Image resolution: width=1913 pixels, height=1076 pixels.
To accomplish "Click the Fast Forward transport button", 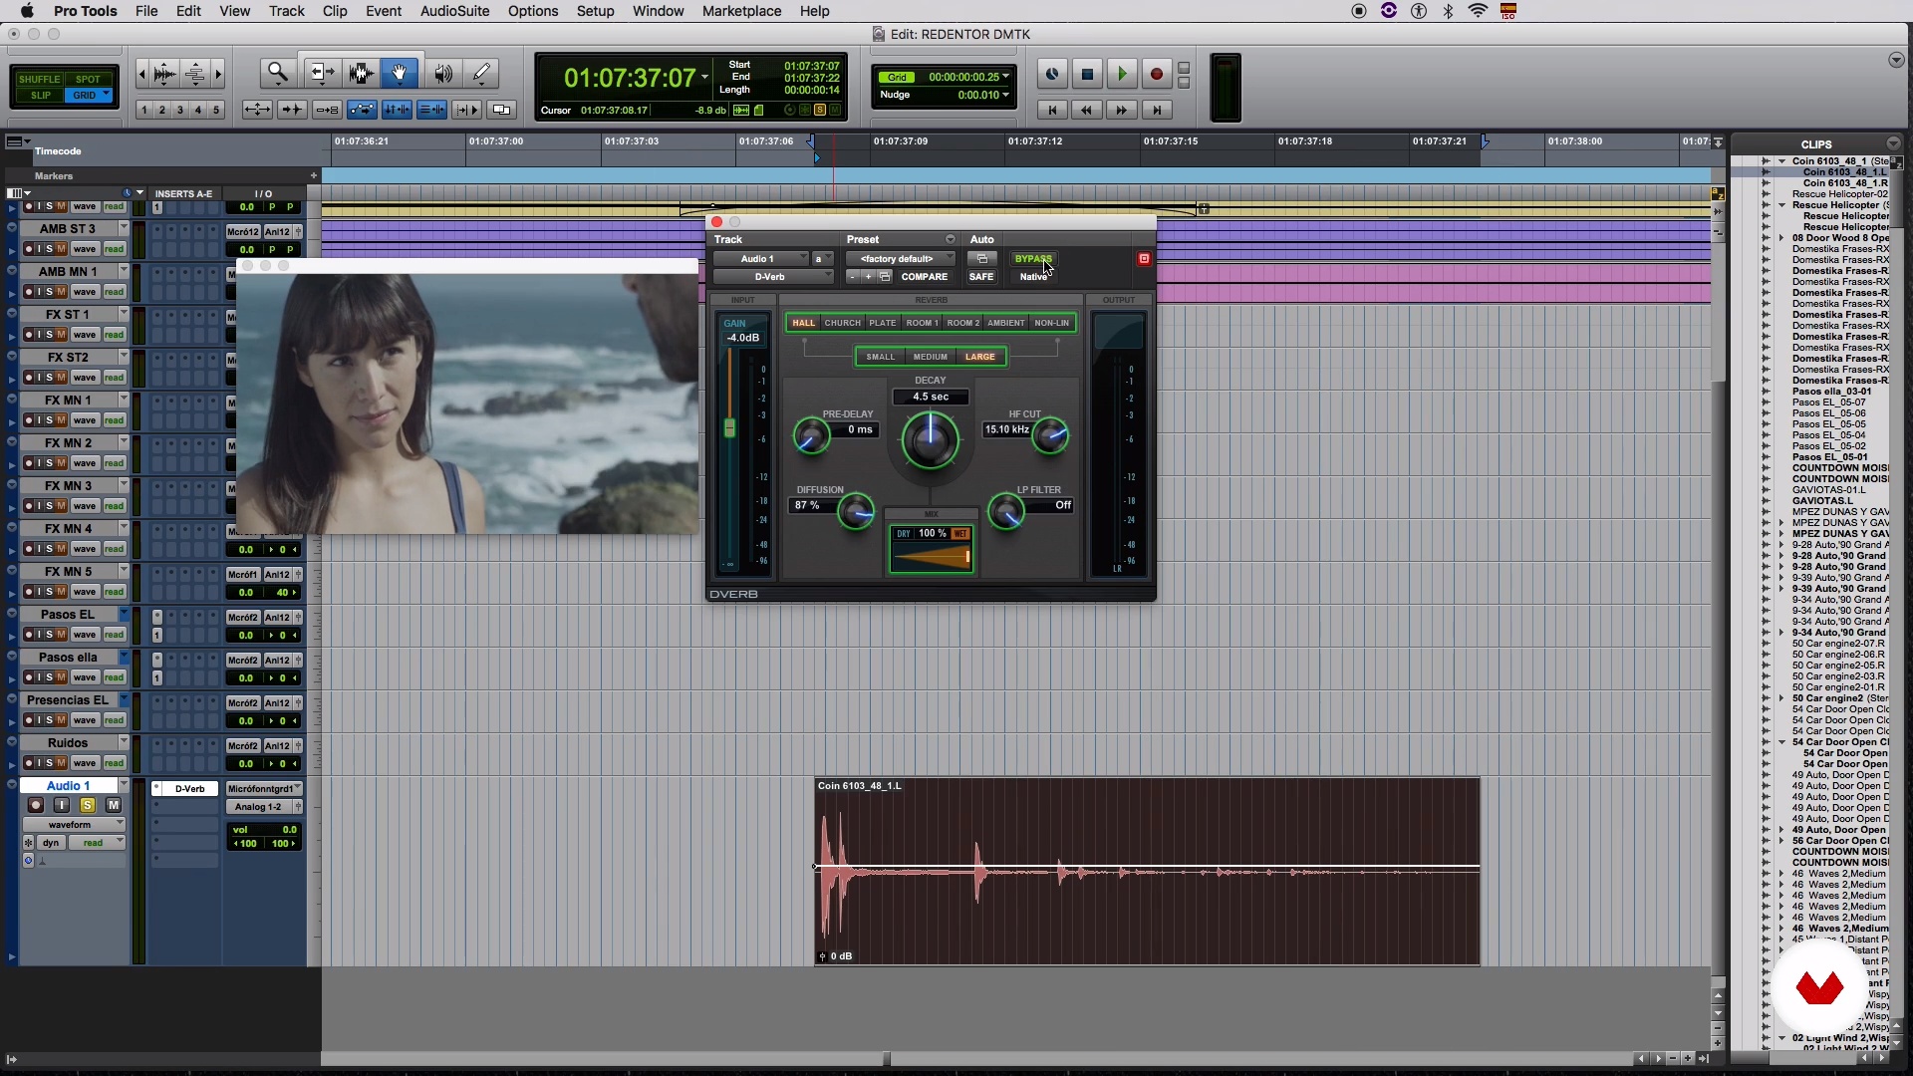I will [1121, 110].
